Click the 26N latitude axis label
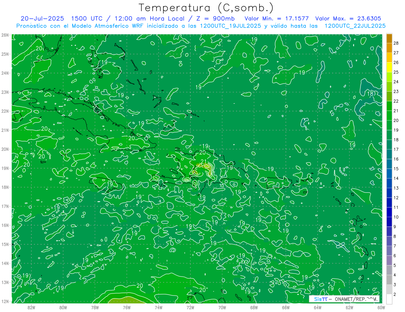The width and height of the screenshot is (405, 312). [x=5, y=35]
